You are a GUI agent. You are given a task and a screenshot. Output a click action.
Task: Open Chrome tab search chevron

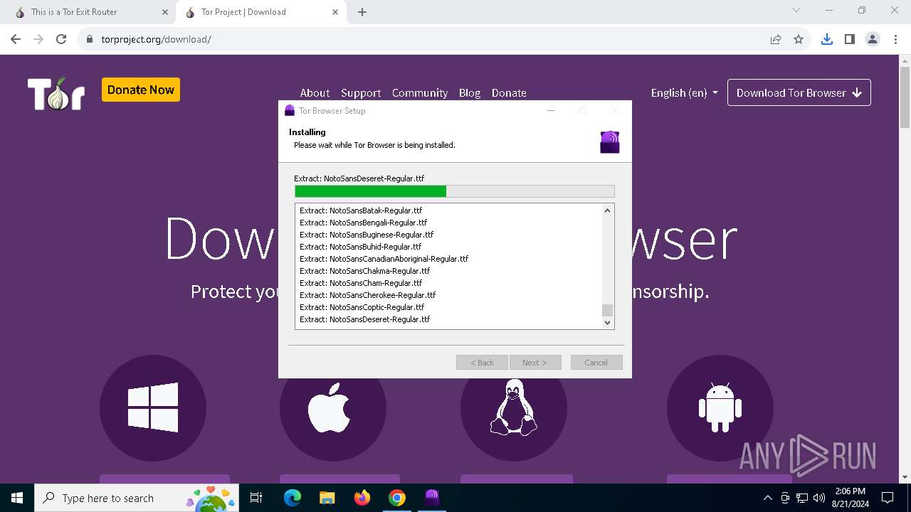(x=796, y=10)
